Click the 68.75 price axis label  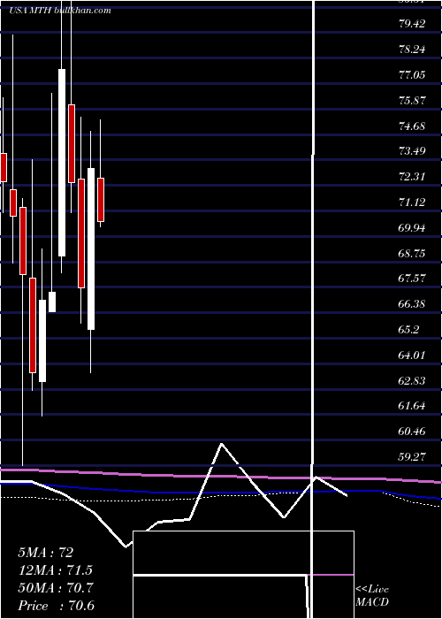[412, 253]
